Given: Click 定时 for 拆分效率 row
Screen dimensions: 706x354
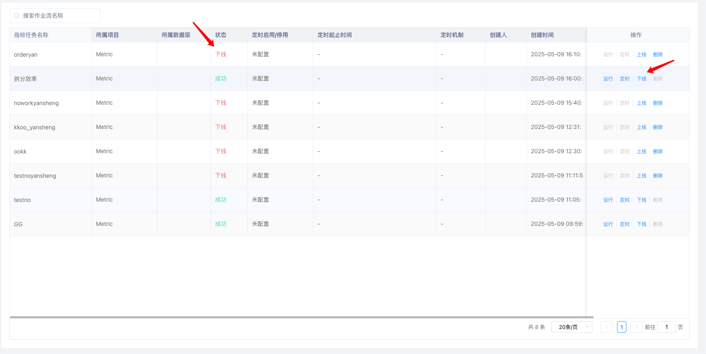Looking at the screenshot, I should [x=625, y=79].
